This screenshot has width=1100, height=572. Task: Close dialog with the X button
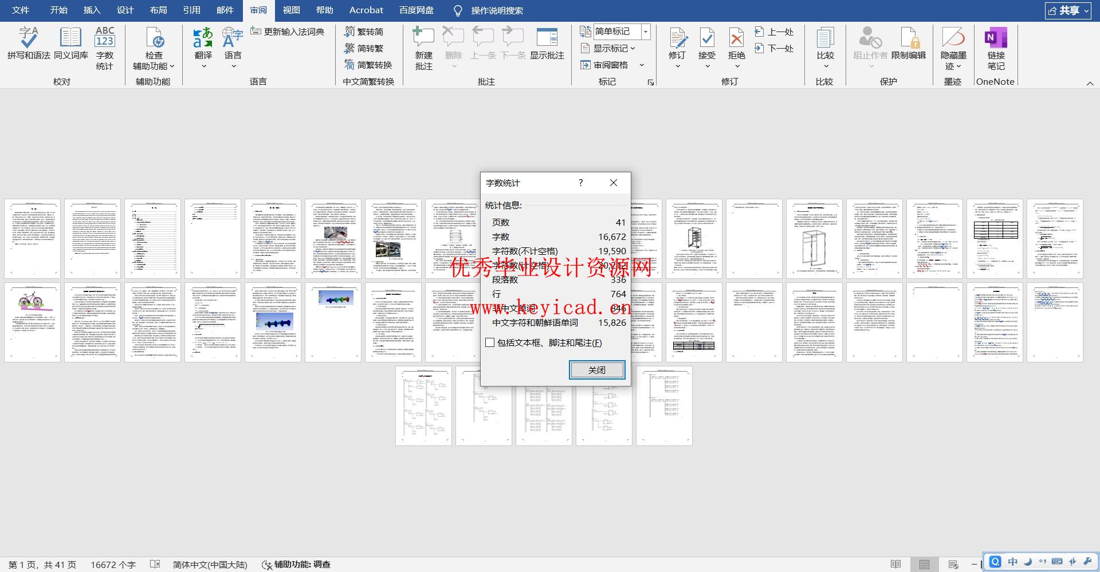coord(614,183)
